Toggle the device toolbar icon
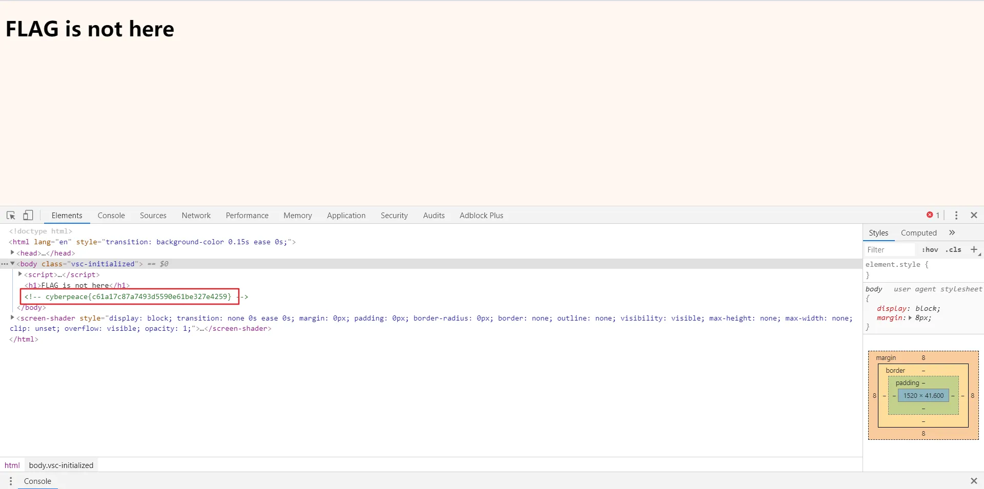984x489 pixels. [28, 216]
